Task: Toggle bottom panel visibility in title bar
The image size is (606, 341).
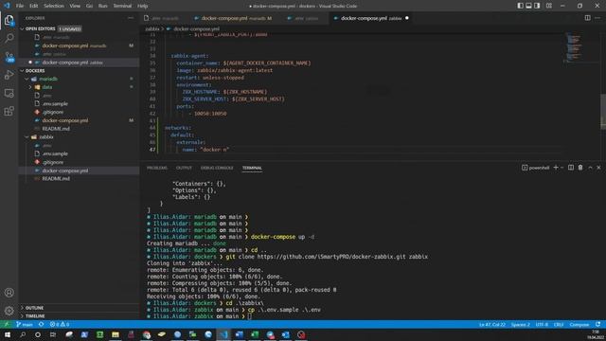Action: click(528, 6)
